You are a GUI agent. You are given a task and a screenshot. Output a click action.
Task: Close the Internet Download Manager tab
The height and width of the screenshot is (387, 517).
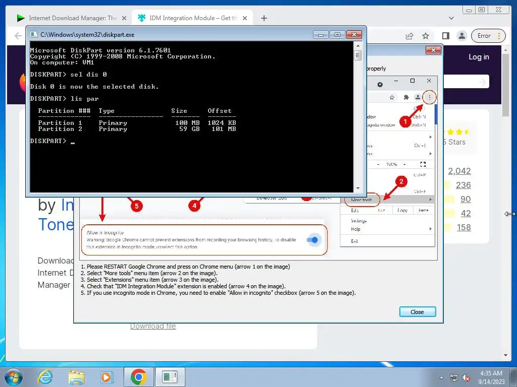(124, 18)
